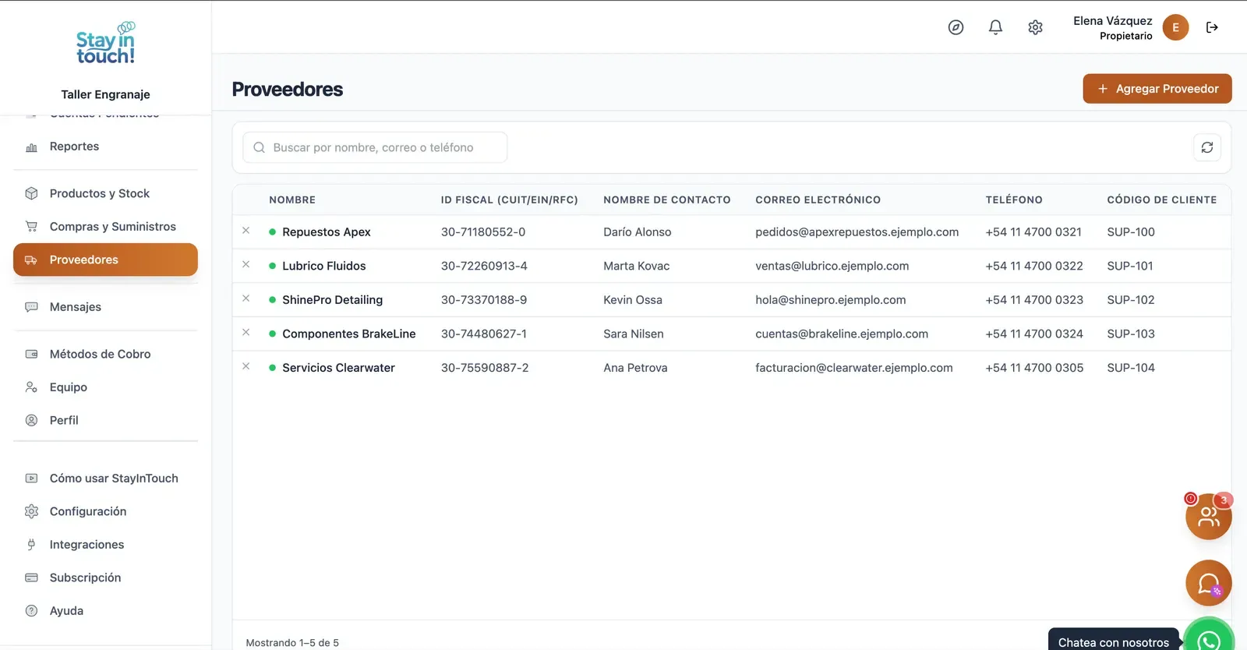1247x650 pixels.
Task: Open Subscripción page
Action: point(105,578)
